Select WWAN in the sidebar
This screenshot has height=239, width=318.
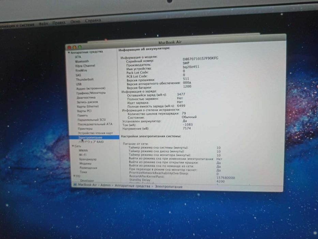(x=84, y=151)
